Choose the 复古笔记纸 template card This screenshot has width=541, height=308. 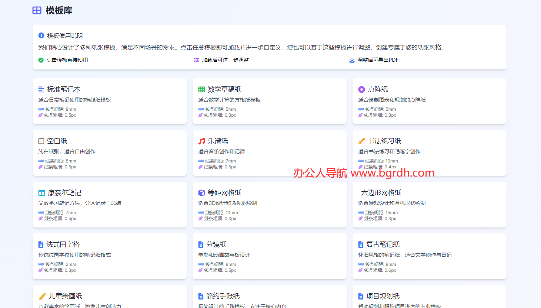(x=429, y=256)
